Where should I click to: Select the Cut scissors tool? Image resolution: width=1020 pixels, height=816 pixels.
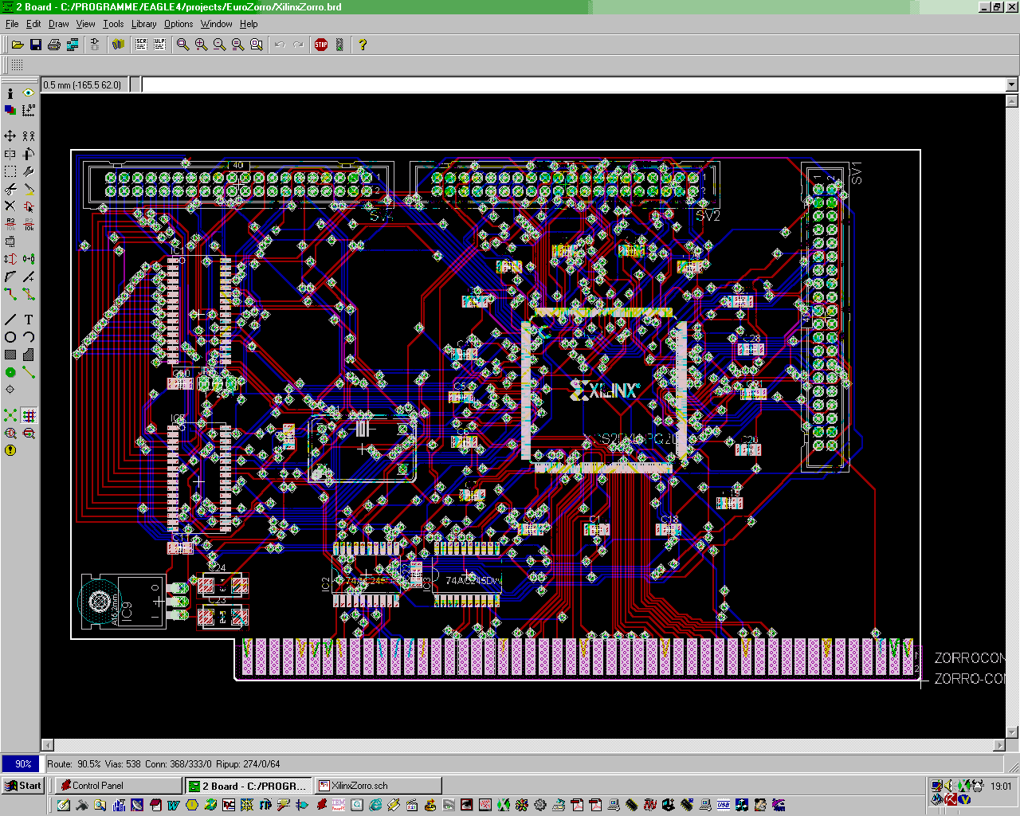pyautogui.click(x=10, y=189)
